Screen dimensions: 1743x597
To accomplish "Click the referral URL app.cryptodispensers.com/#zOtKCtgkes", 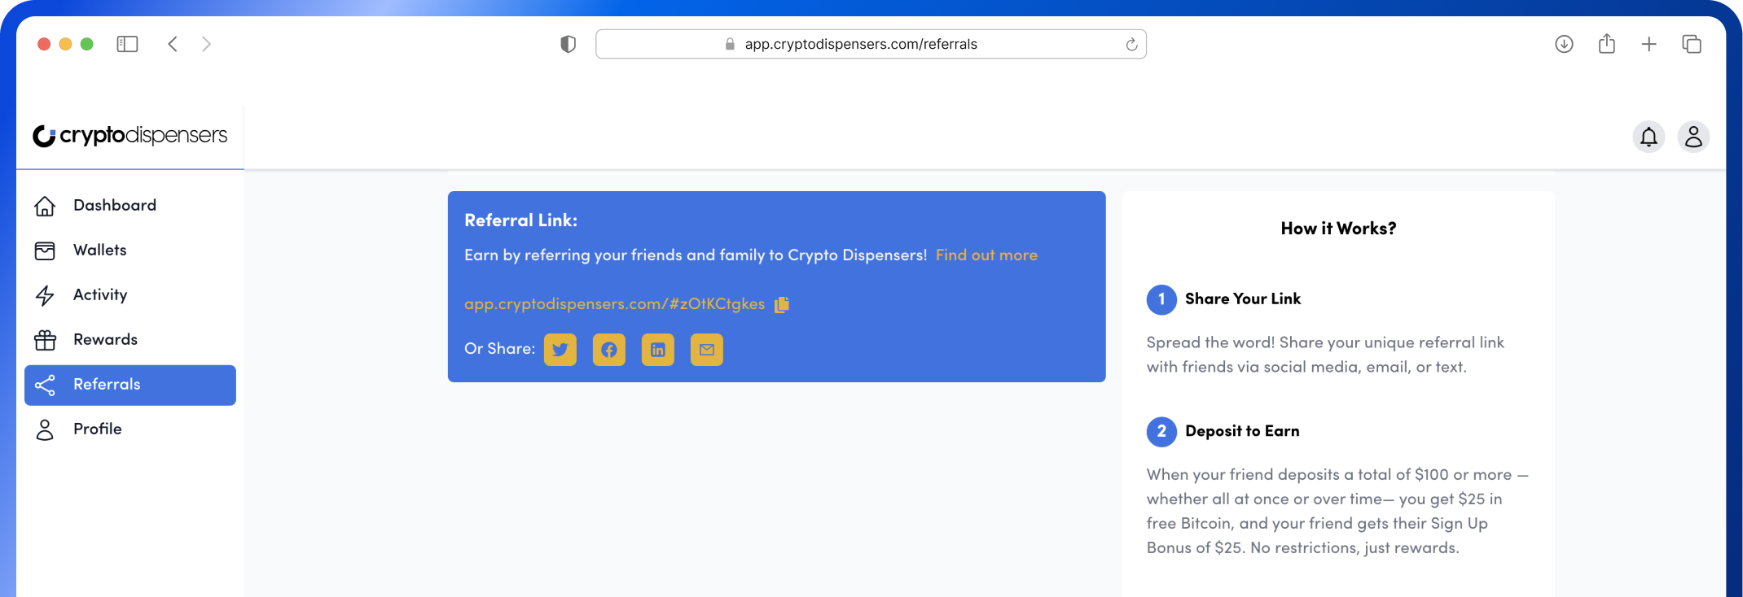I will (614, 304).
